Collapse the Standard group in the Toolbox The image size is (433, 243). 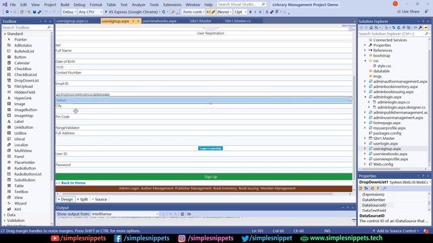click(x=5, y=34)
